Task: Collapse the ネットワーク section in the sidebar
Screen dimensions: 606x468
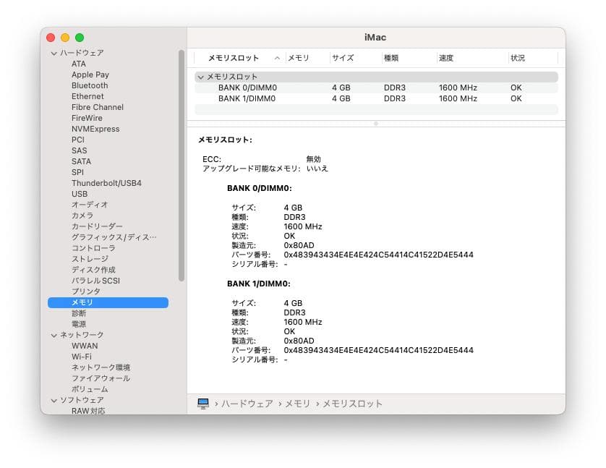Action: (54, 335)
